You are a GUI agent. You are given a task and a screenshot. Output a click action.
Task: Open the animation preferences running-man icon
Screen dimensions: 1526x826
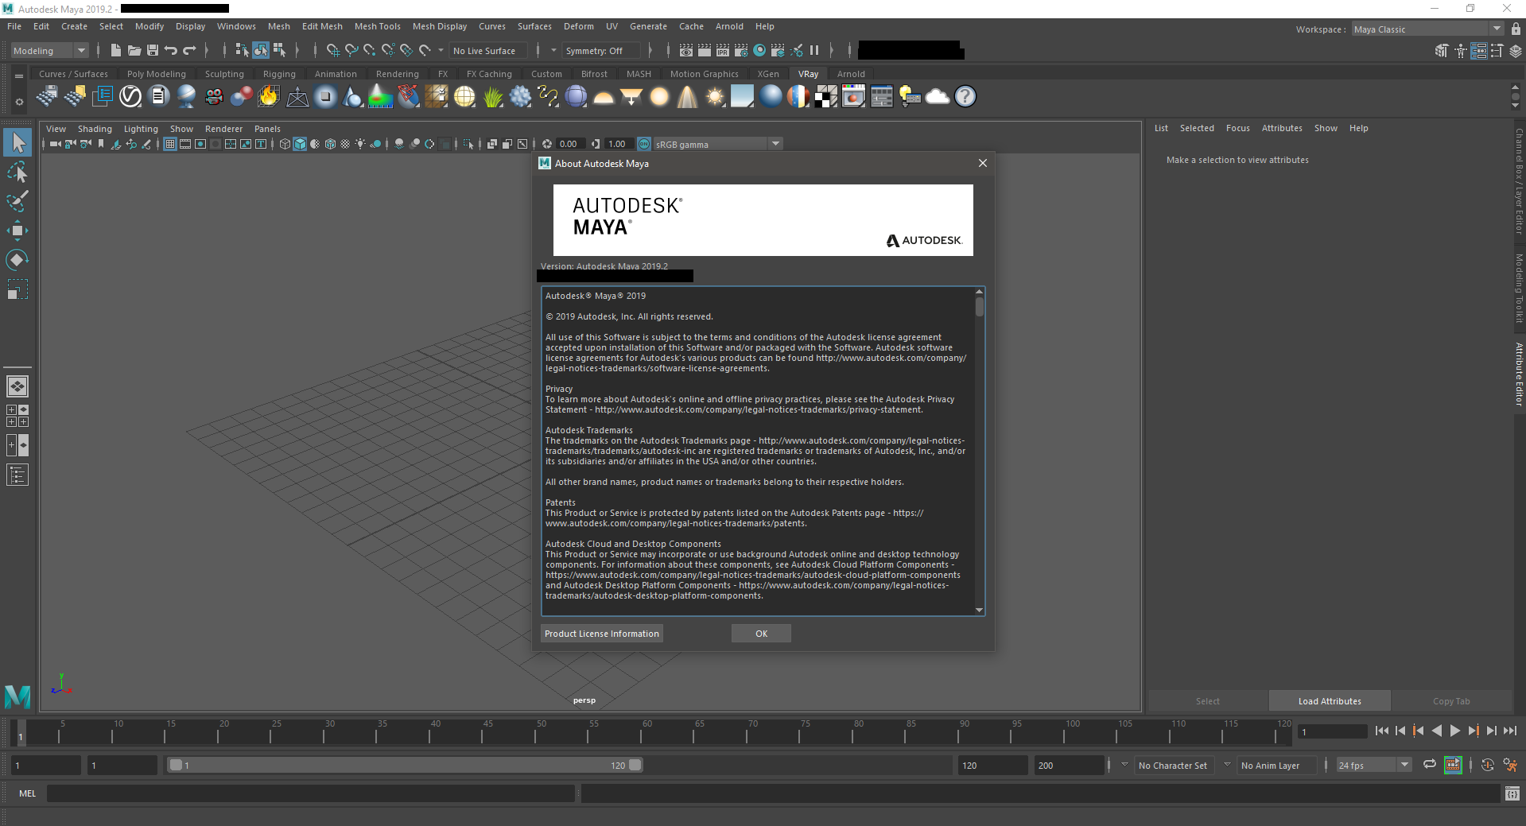tap(1510, 765)
